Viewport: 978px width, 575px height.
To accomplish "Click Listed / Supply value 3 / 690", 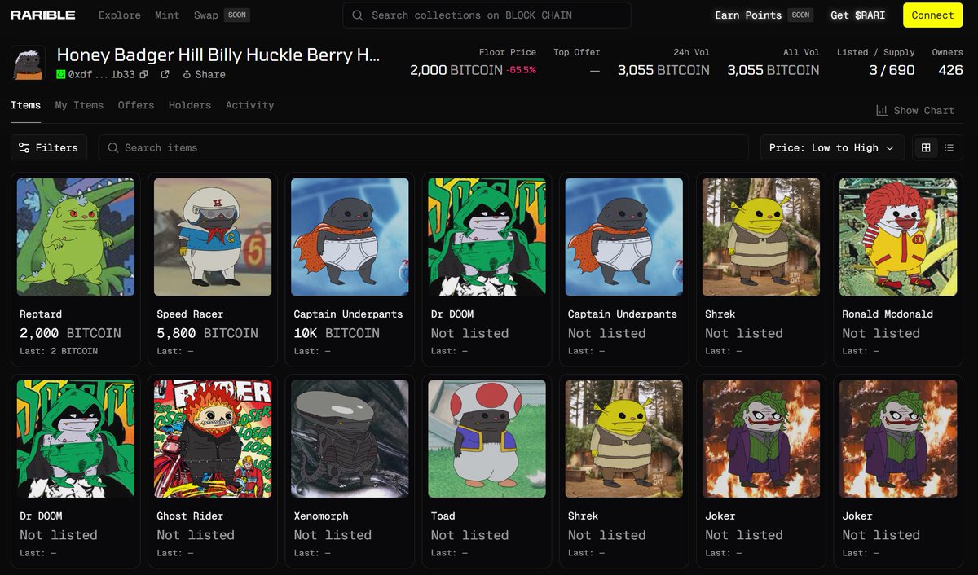I will coord(892,70).
